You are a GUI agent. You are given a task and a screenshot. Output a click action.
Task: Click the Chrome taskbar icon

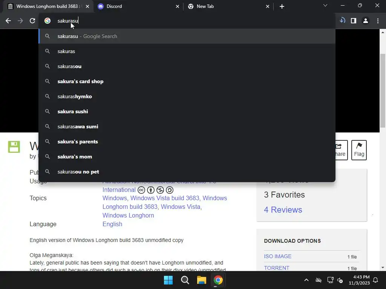point(218,280)
